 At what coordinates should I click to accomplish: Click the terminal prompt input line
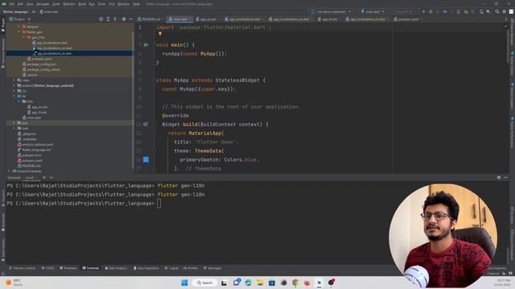pos(159,203)
